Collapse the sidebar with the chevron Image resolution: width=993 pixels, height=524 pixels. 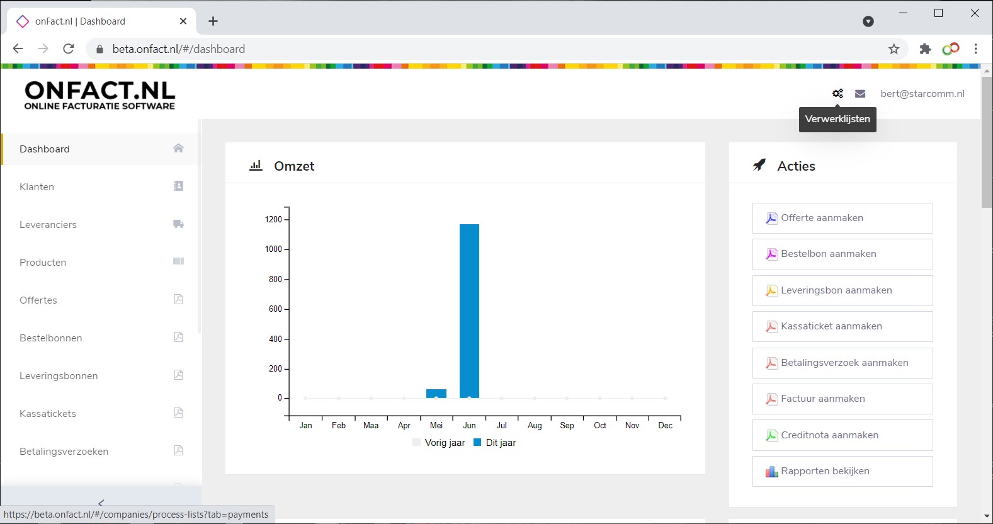pos(101,503)
